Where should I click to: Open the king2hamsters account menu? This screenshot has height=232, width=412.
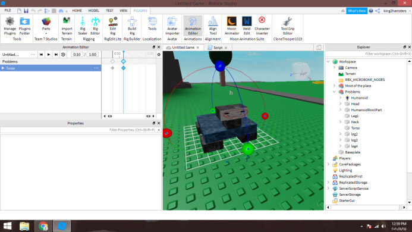(397, 11)
